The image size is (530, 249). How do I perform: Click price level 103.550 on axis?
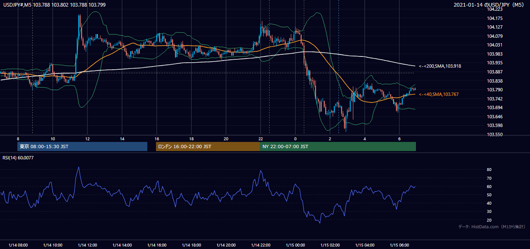495,134
